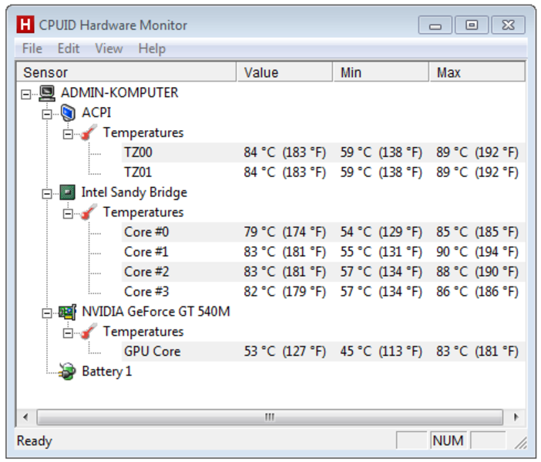This screenshot has width=541, height=462.
Task: Select the Core #0 row
Action: [323, 232]
